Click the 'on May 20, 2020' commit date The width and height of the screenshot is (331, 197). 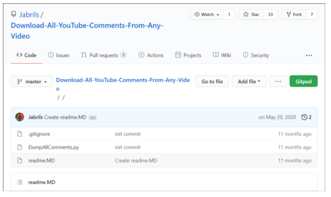pos(277,117)
